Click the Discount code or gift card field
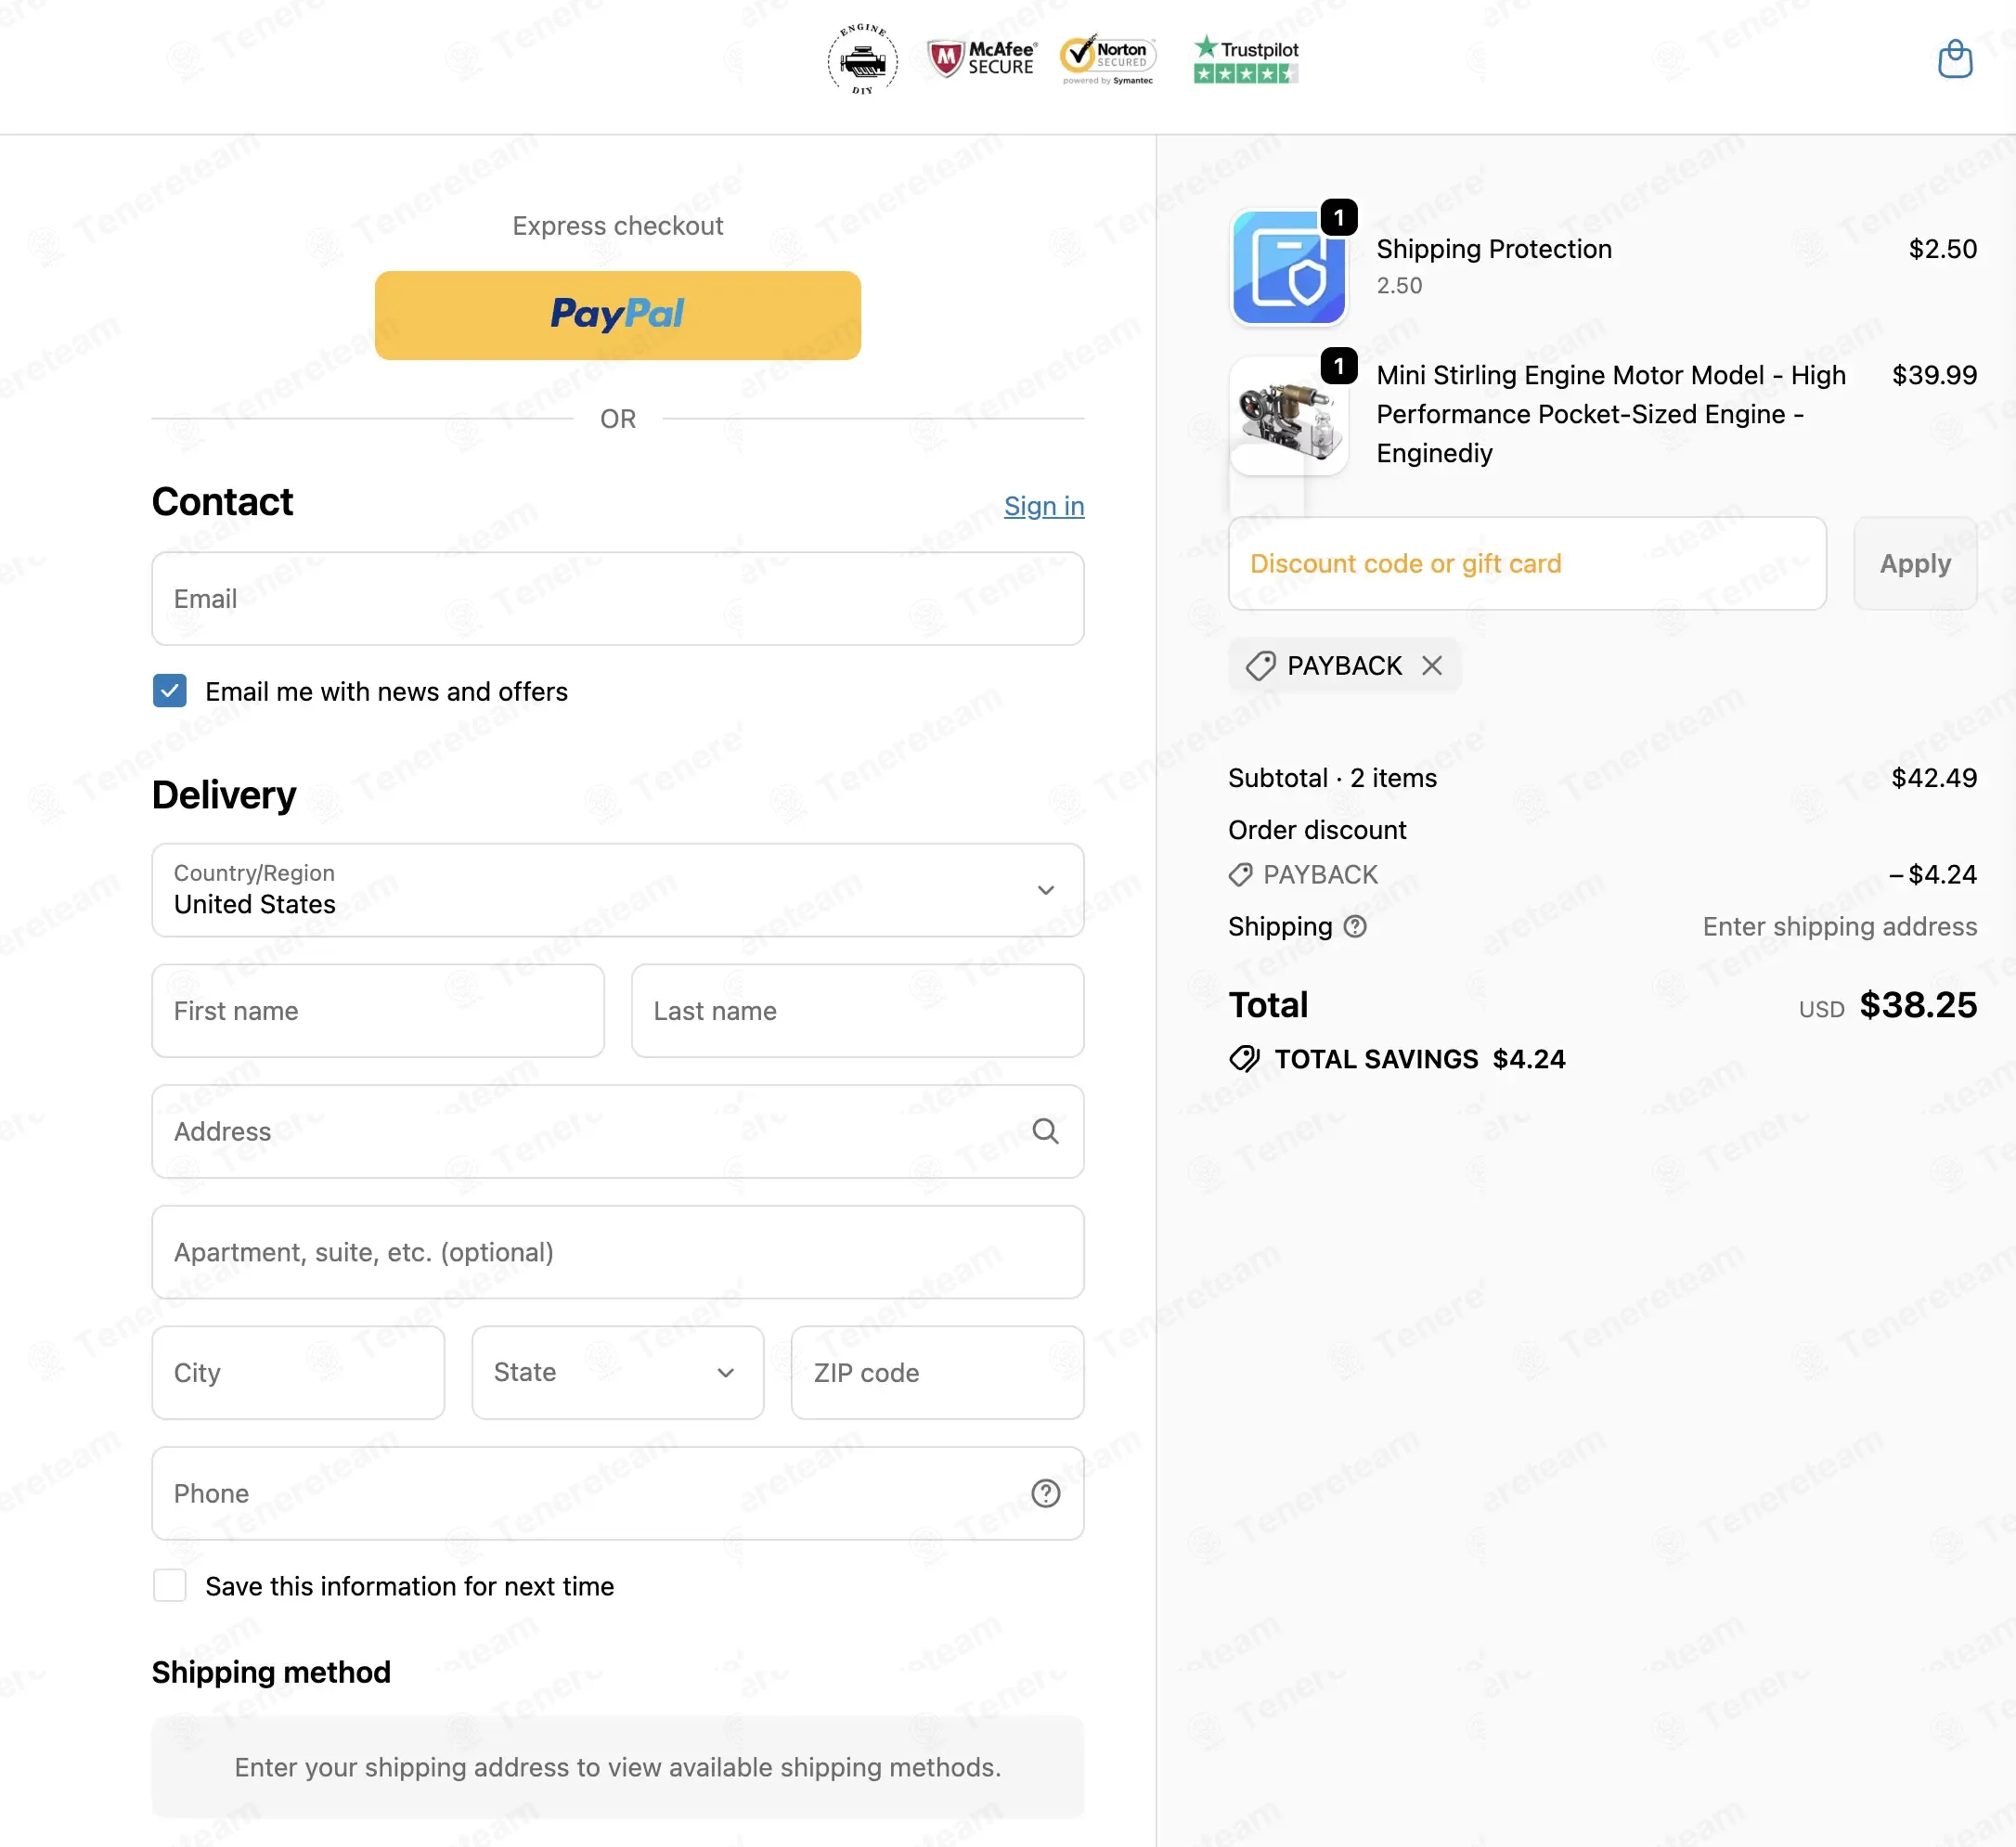Viewport: 2016px width, 1847px height. coord(1527,564)
